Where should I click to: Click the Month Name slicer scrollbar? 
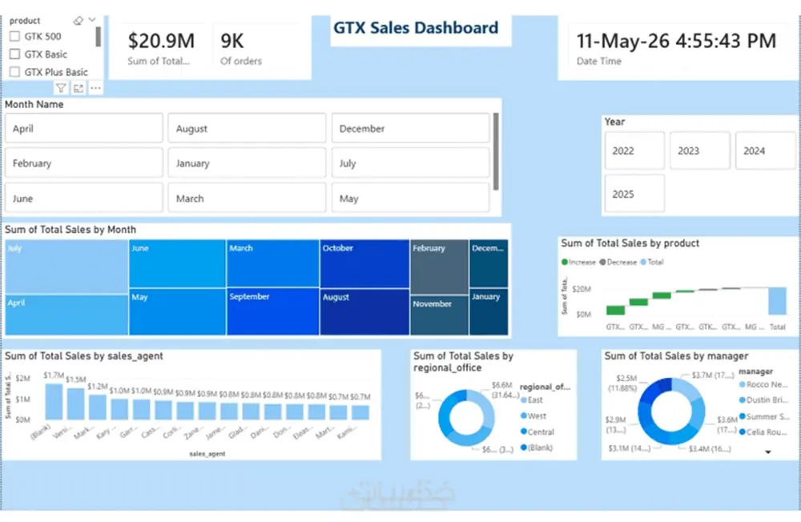click(x=496, y=151)
